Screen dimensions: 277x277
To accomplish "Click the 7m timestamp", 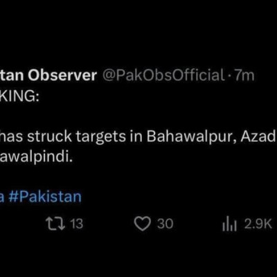I will [244, 75].
